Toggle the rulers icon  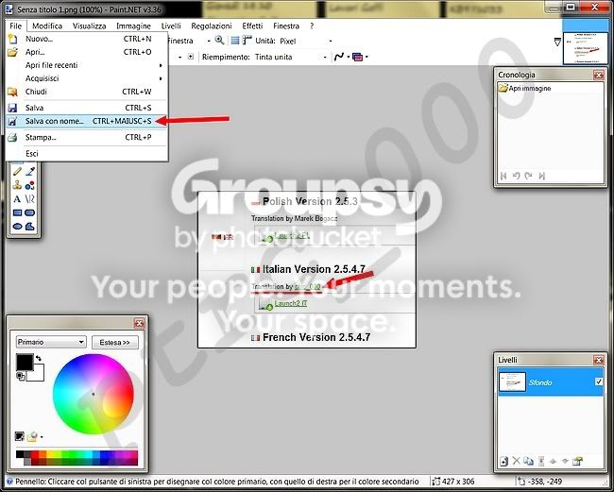pyautogui.click(x=247, y=41)
